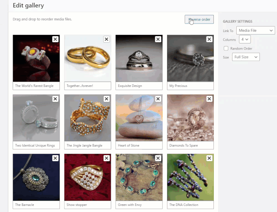Edit the Green with Envy caption

[x=139, y=205]
